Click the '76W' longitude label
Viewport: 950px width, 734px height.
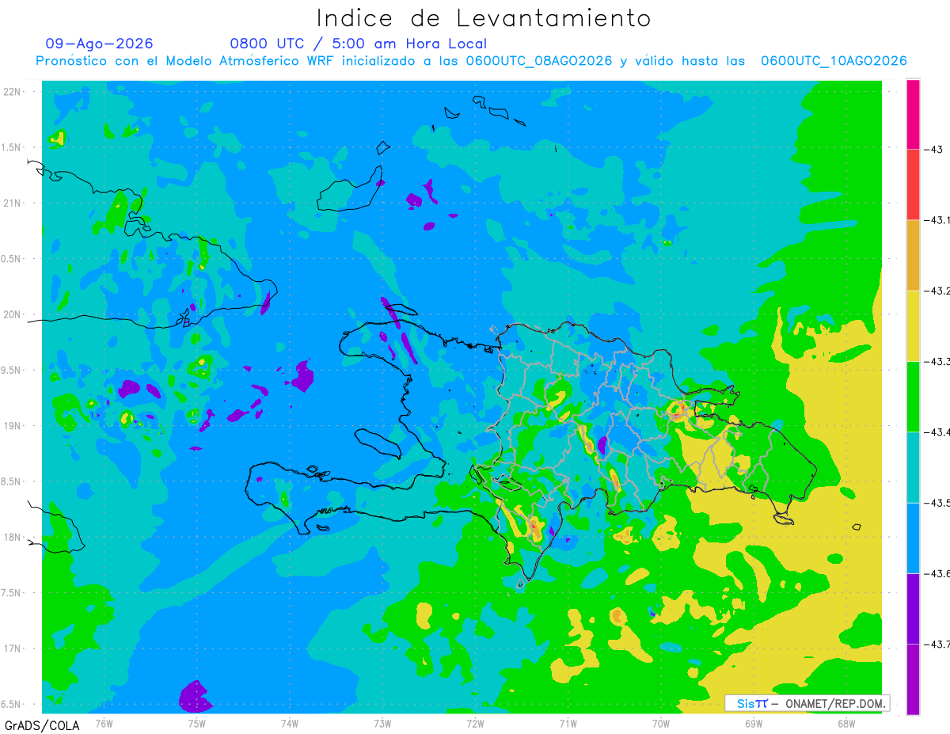coord(104,723)
